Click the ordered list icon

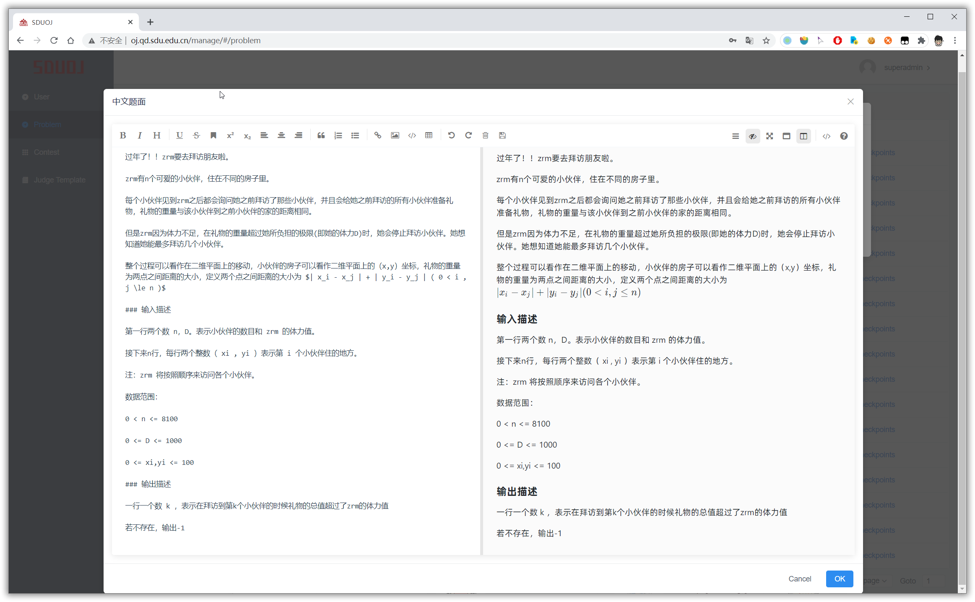pos(338,136)
